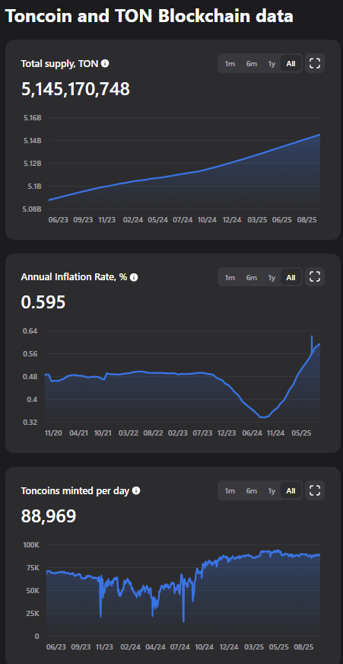Click the 10/21 date label on inflation chart
Viewport: 343px width, 664px height.
pos(103,433)
